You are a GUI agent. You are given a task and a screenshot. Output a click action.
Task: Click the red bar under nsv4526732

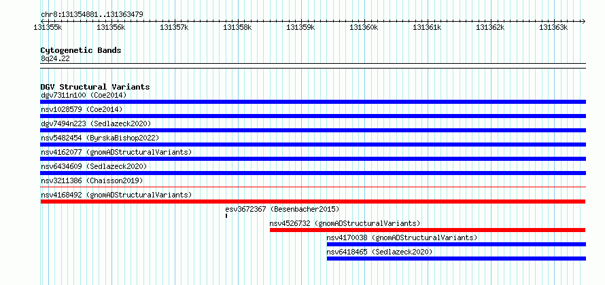428,230
